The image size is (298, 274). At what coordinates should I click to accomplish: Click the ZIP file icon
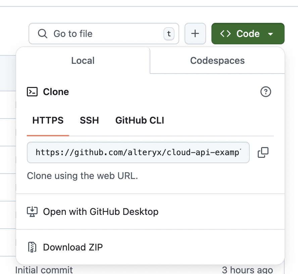[32, 247]
